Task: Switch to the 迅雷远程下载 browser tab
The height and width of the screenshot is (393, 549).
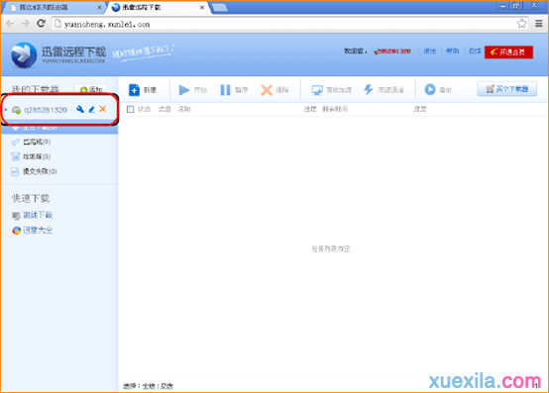Action: [158, 7]
